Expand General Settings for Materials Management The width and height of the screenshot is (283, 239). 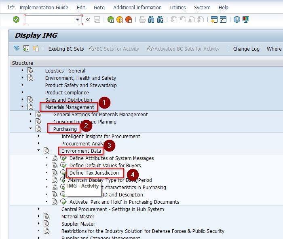tap(30, 114)
